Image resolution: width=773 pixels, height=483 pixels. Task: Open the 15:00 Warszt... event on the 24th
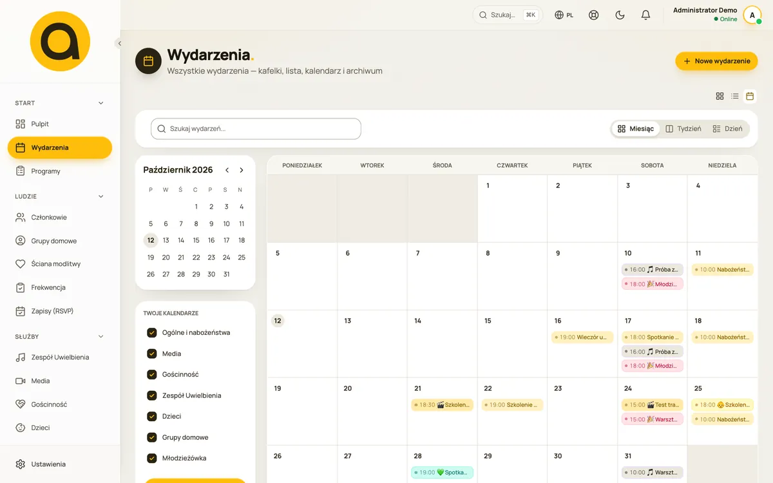tap(653, 419)
